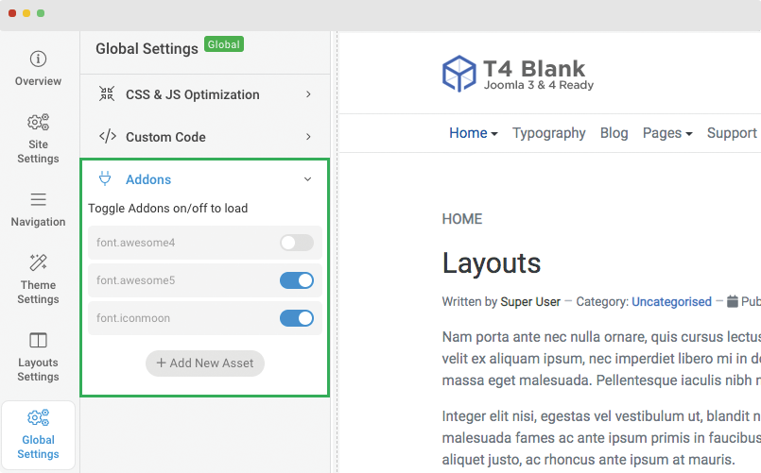Open the Global Settings gears icon in the sidebar
Image resolution: width=761 pixels, height=473 pixels.
[39, 417]
